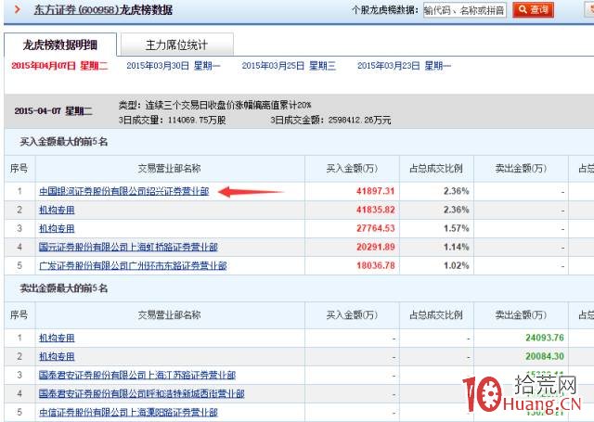Screen dimensions: 594x422
Task: Open the 东方证券(600958)龙虎榜数据 title link
Action: pyautogui.click(x=103, y=10)
